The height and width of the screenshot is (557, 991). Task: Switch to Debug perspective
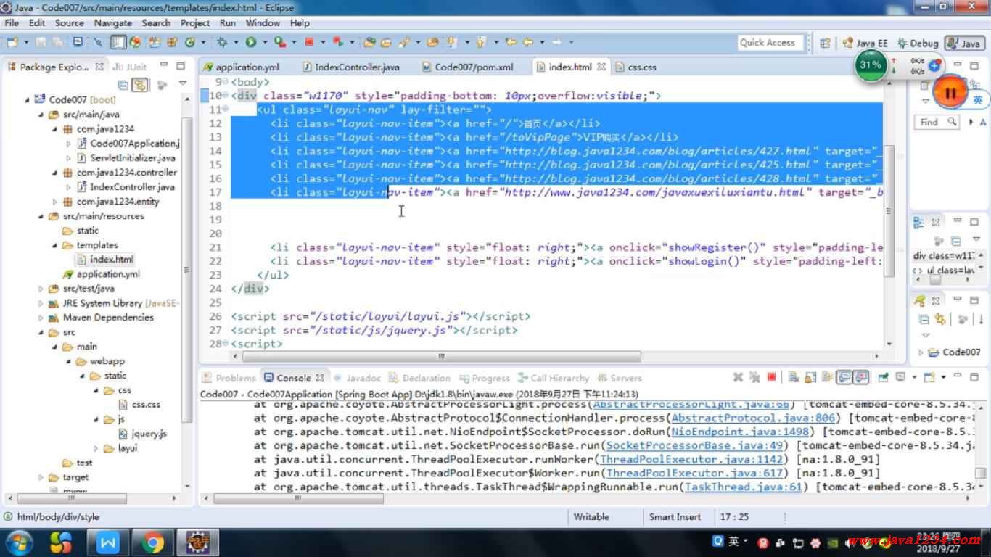(x=918, y=44)
